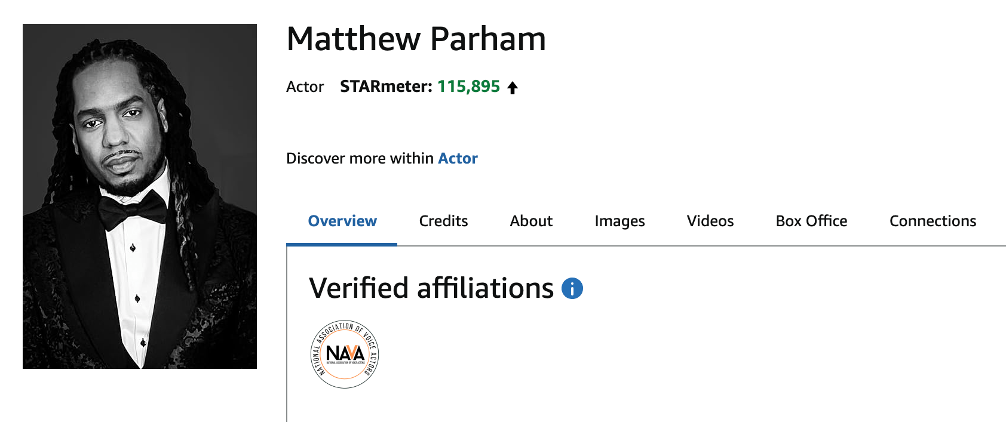Open the Connections tab
Screen dimensions: 1006x422
tap(932, 221)
